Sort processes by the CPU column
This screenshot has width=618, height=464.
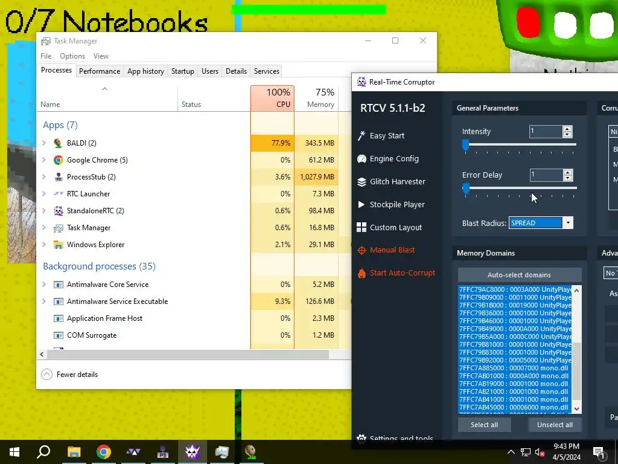click(272, 98)
